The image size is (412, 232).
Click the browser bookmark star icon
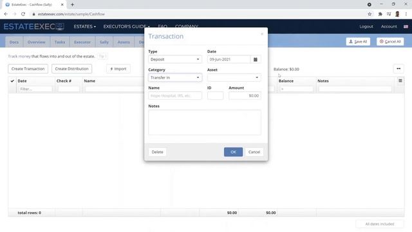(370, 14)
